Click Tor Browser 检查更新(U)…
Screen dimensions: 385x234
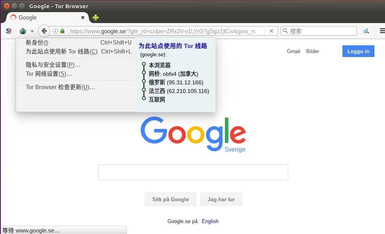click(76, 87)
